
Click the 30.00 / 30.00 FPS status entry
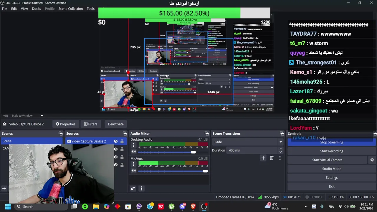(361, 197)
